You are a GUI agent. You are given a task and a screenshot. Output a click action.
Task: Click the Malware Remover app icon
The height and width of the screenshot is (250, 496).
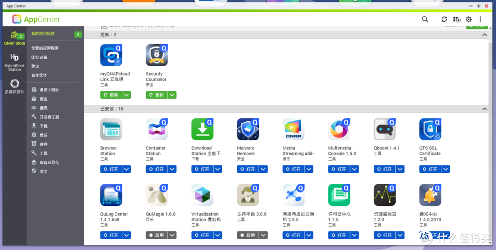pos(248,129)
